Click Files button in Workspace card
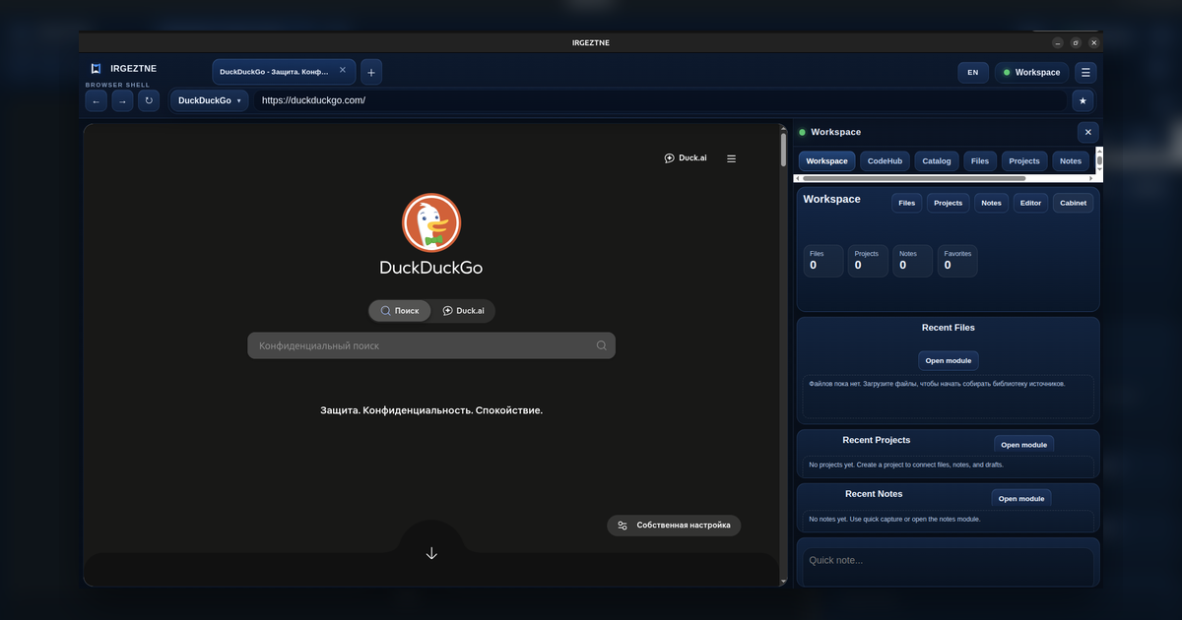Screen dimensions: 1182x620 [x=907, y=203]
